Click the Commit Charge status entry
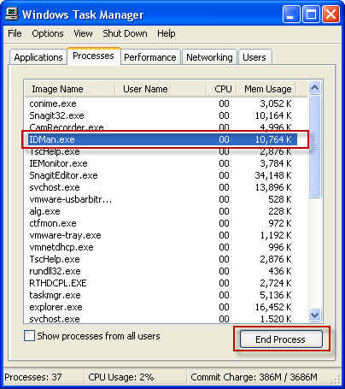The image size is (345, 389). 254,377
